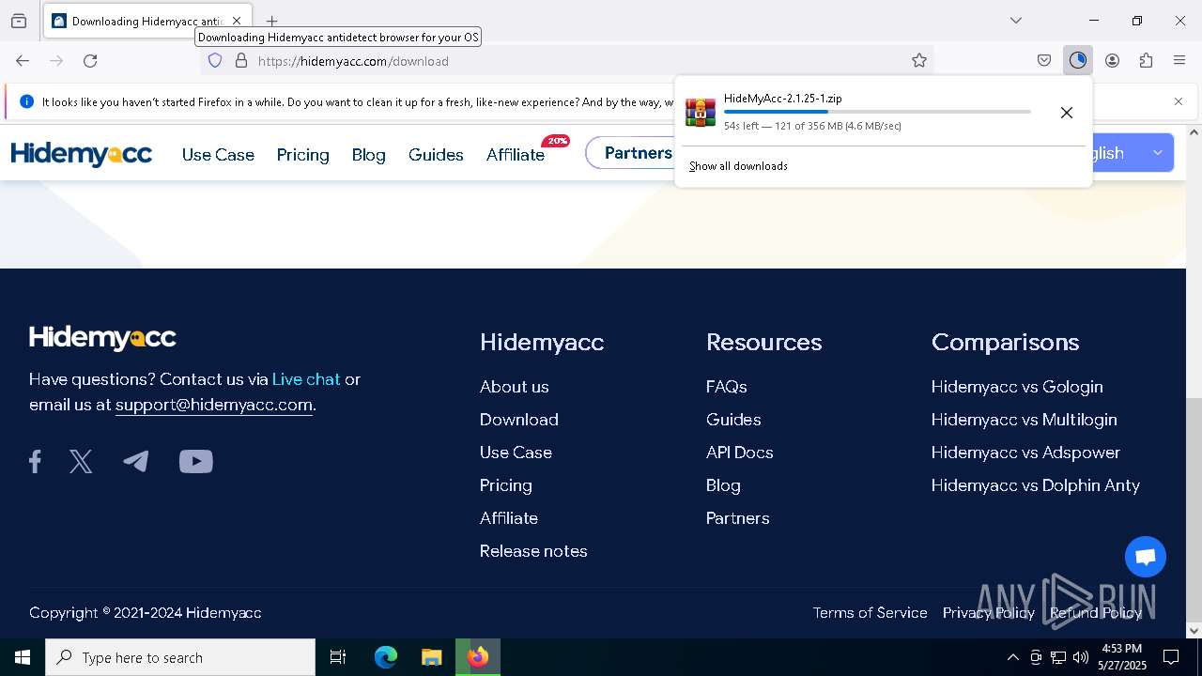This screenshot has width=1202, height=676.
Task: Open Blog in top navigation
Action: click(x=369, y=155)
